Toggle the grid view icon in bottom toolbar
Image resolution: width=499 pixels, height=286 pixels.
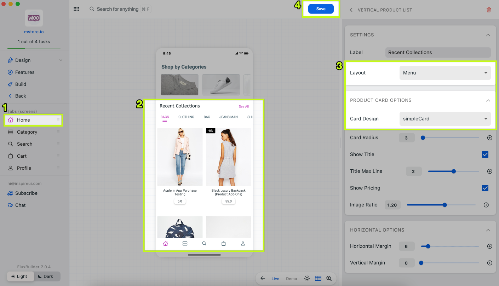point(318,279)
